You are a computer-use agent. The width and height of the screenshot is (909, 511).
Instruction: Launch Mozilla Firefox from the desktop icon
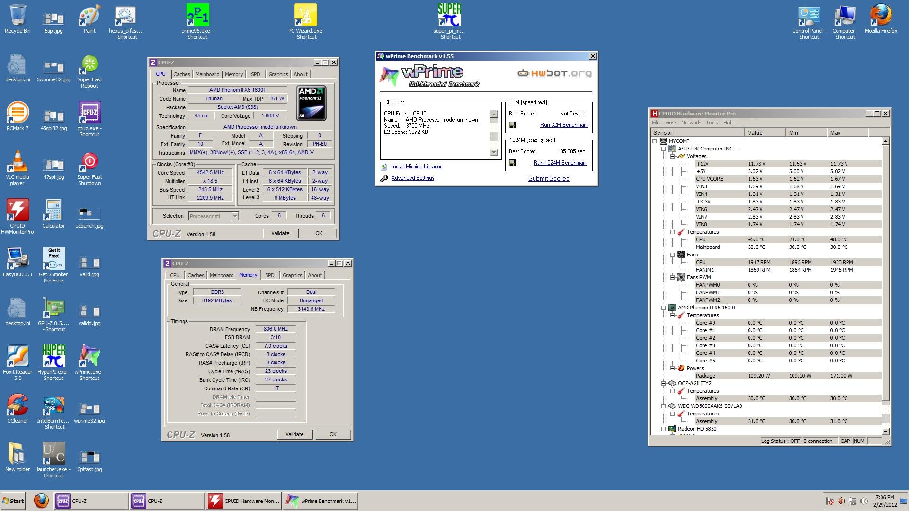pyautogui.click(x=881, y=19)
